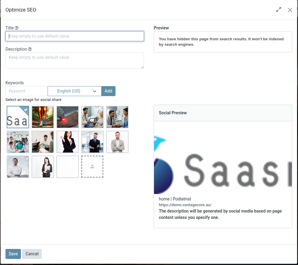Select the man in gray blazer image

117,142
